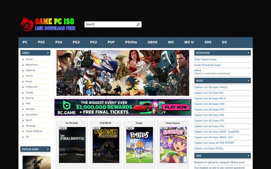Viewport: 271px width, 169px height.
Task: Open the Flash and Die cover thumbnail
Action: click(x=106, y=145)
